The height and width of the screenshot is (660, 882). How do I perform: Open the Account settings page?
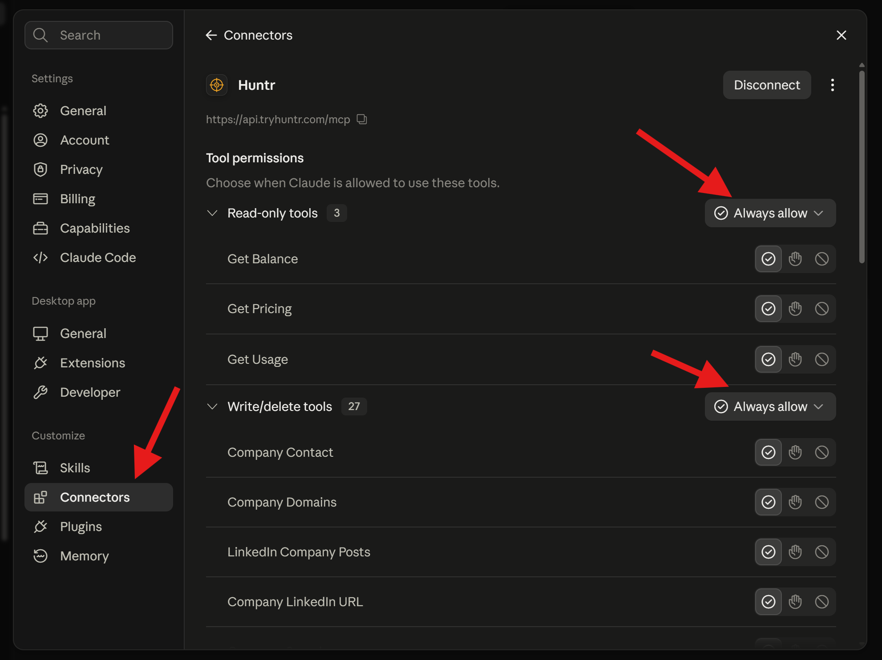pyautogui.click(x=99, y=140)
